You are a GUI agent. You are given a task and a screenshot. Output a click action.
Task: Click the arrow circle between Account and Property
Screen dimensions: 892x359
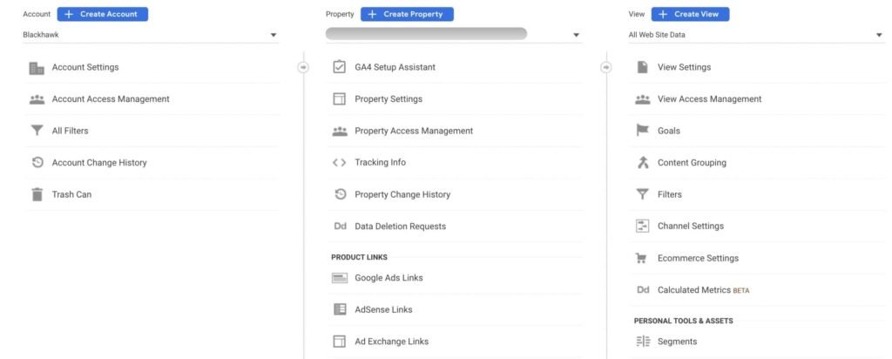tap(303, 67)
